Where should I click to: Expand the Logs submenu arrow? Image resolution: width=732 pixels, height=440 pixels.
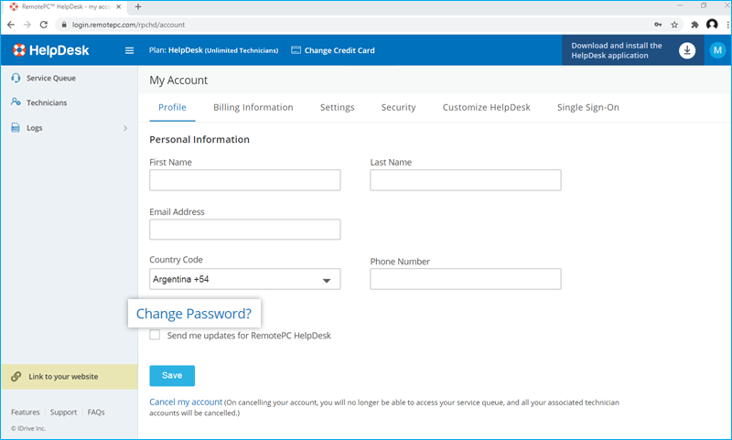click(x=125, y=128)
